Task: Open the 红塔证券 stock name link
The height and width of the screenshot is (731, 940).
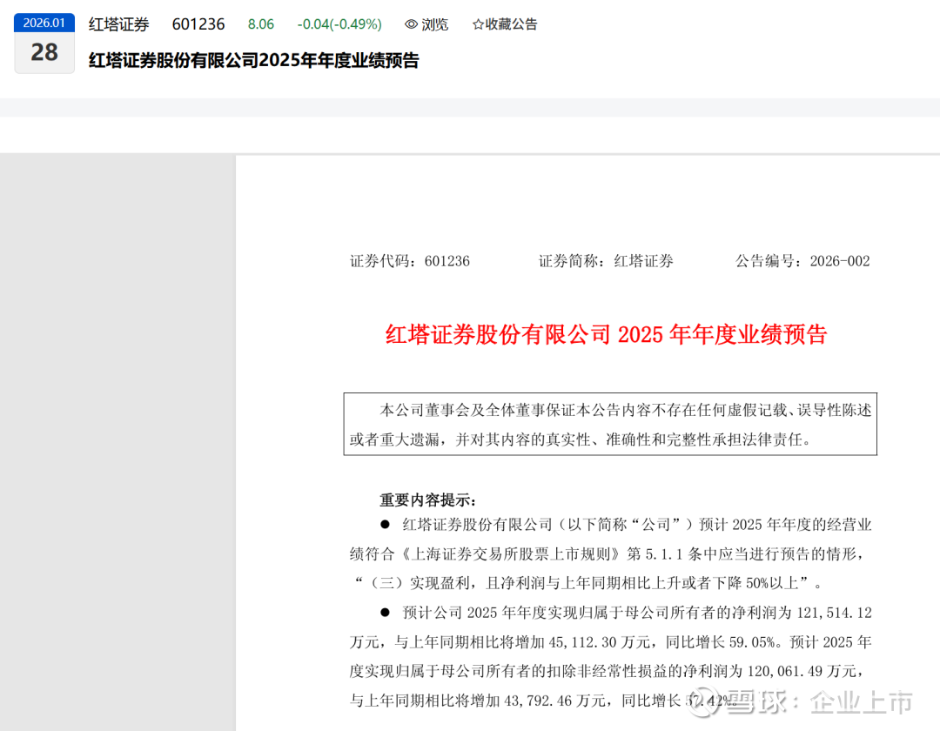Action: pos(118,24)
